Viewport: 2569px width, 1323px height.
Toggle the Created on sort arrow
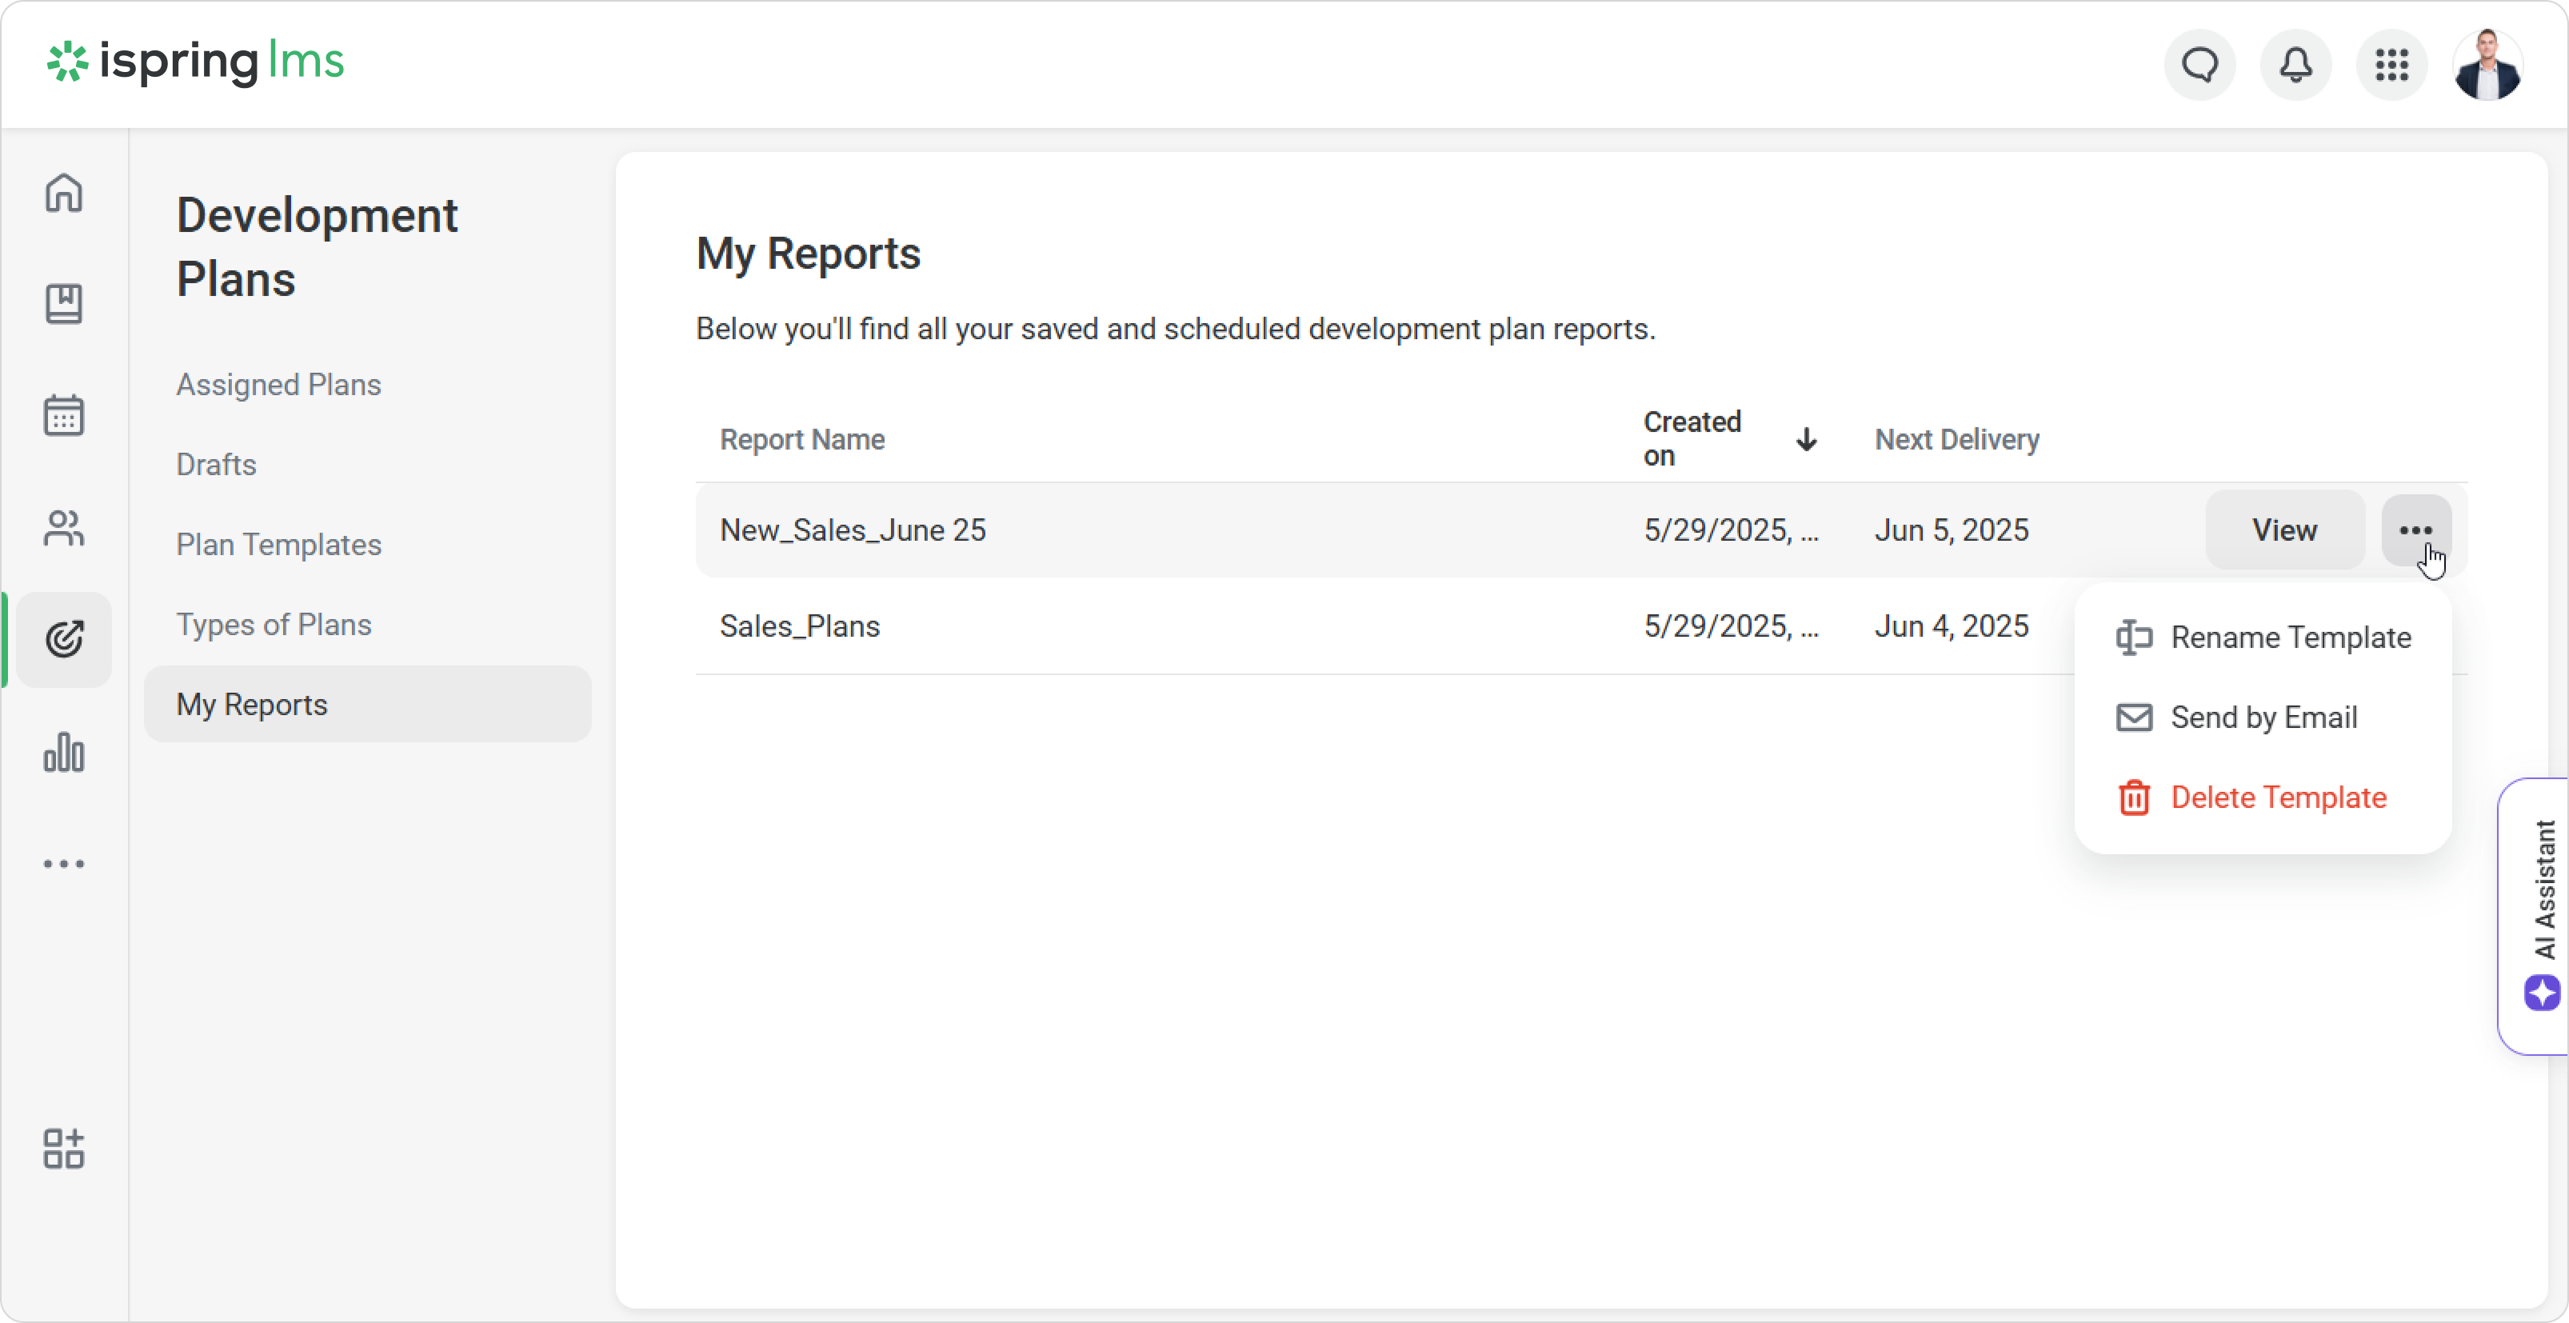coord(1806,439)
